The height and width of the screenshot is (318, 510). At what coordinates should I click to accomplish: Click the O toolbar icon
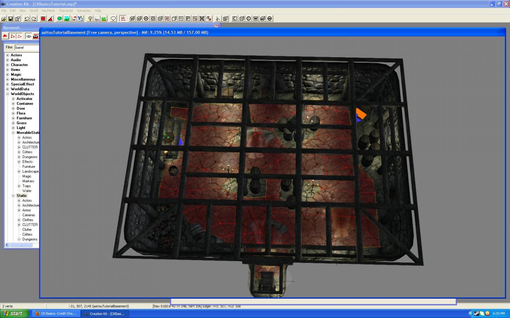153,19
